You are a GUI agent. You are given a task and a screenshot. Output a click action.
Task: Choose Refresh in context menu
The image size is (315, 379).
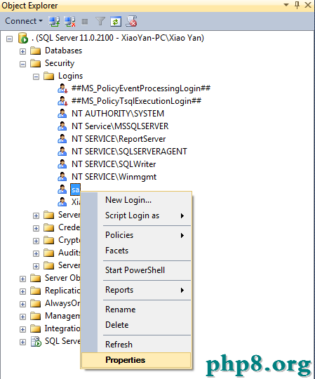136,345
